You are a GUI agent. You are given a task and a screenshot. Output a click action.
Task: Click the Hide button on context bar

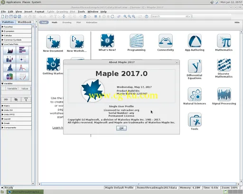click(237, 22)
